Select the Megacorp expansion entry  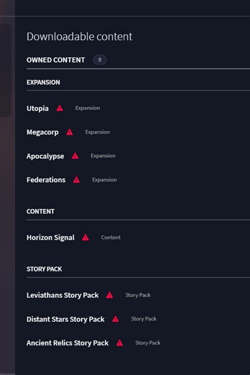coord(43,132)
